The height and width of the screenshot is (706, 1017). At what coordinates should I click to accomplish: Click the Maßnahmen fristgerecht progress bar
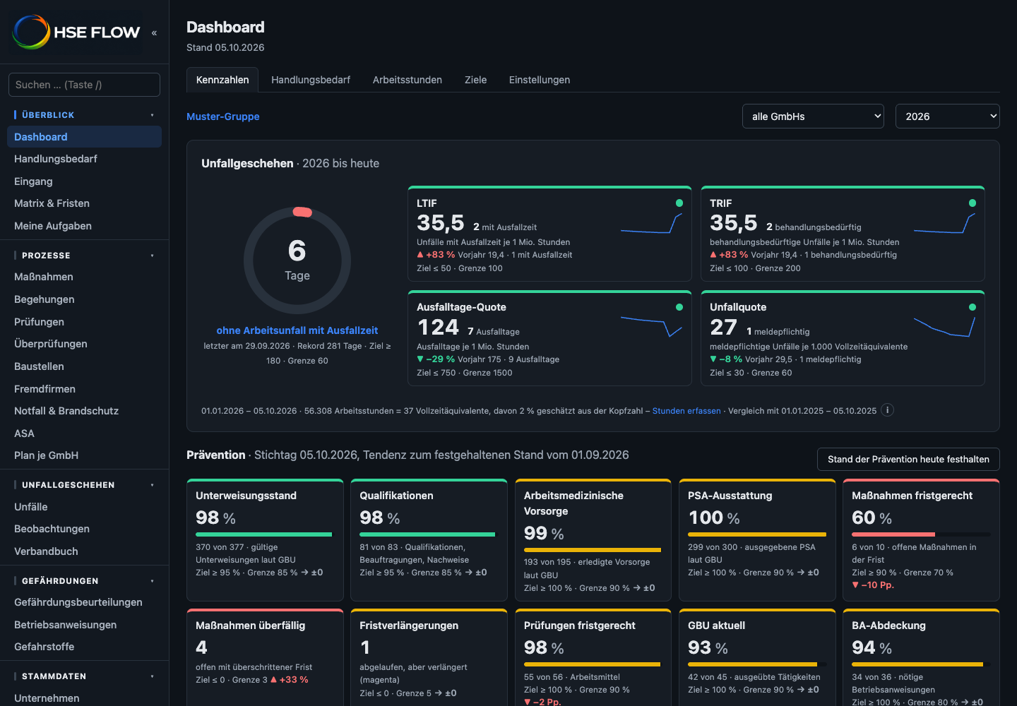pyautogui.click(x=921, y=534)
